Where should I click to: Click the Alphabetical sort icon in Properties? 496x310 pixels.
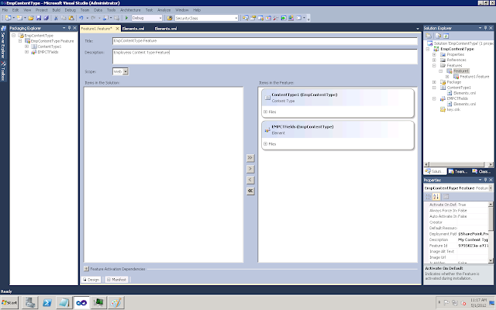tap(436, 196)
